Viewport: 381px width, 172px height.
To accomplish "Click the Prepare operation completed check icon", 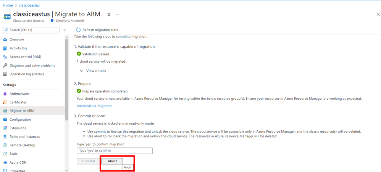I will pos(79,91).
